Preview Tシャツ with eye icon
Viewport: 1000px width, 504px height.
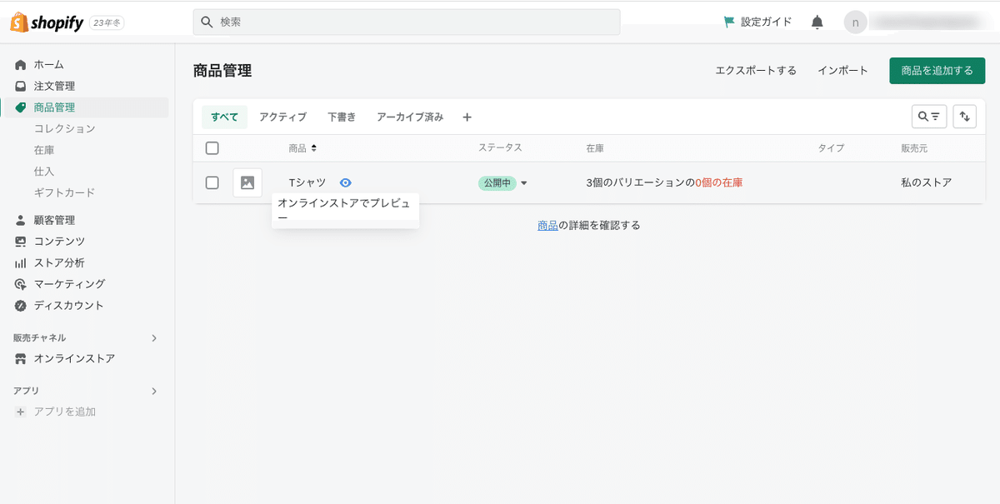(x=346, y=182)
